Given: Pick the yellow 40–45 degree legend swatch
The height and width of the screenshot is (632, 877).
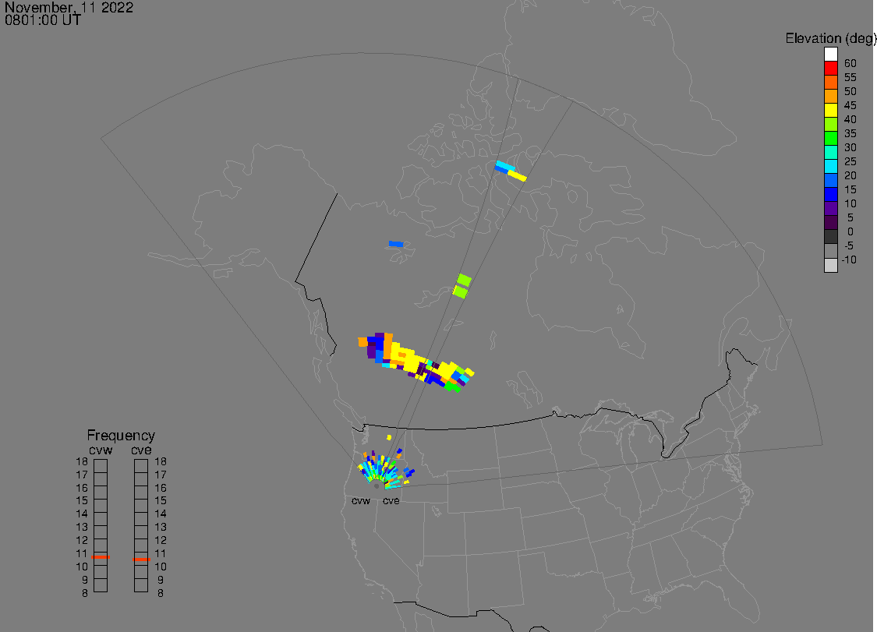Looking at the screenshot, I should point(830,110).
